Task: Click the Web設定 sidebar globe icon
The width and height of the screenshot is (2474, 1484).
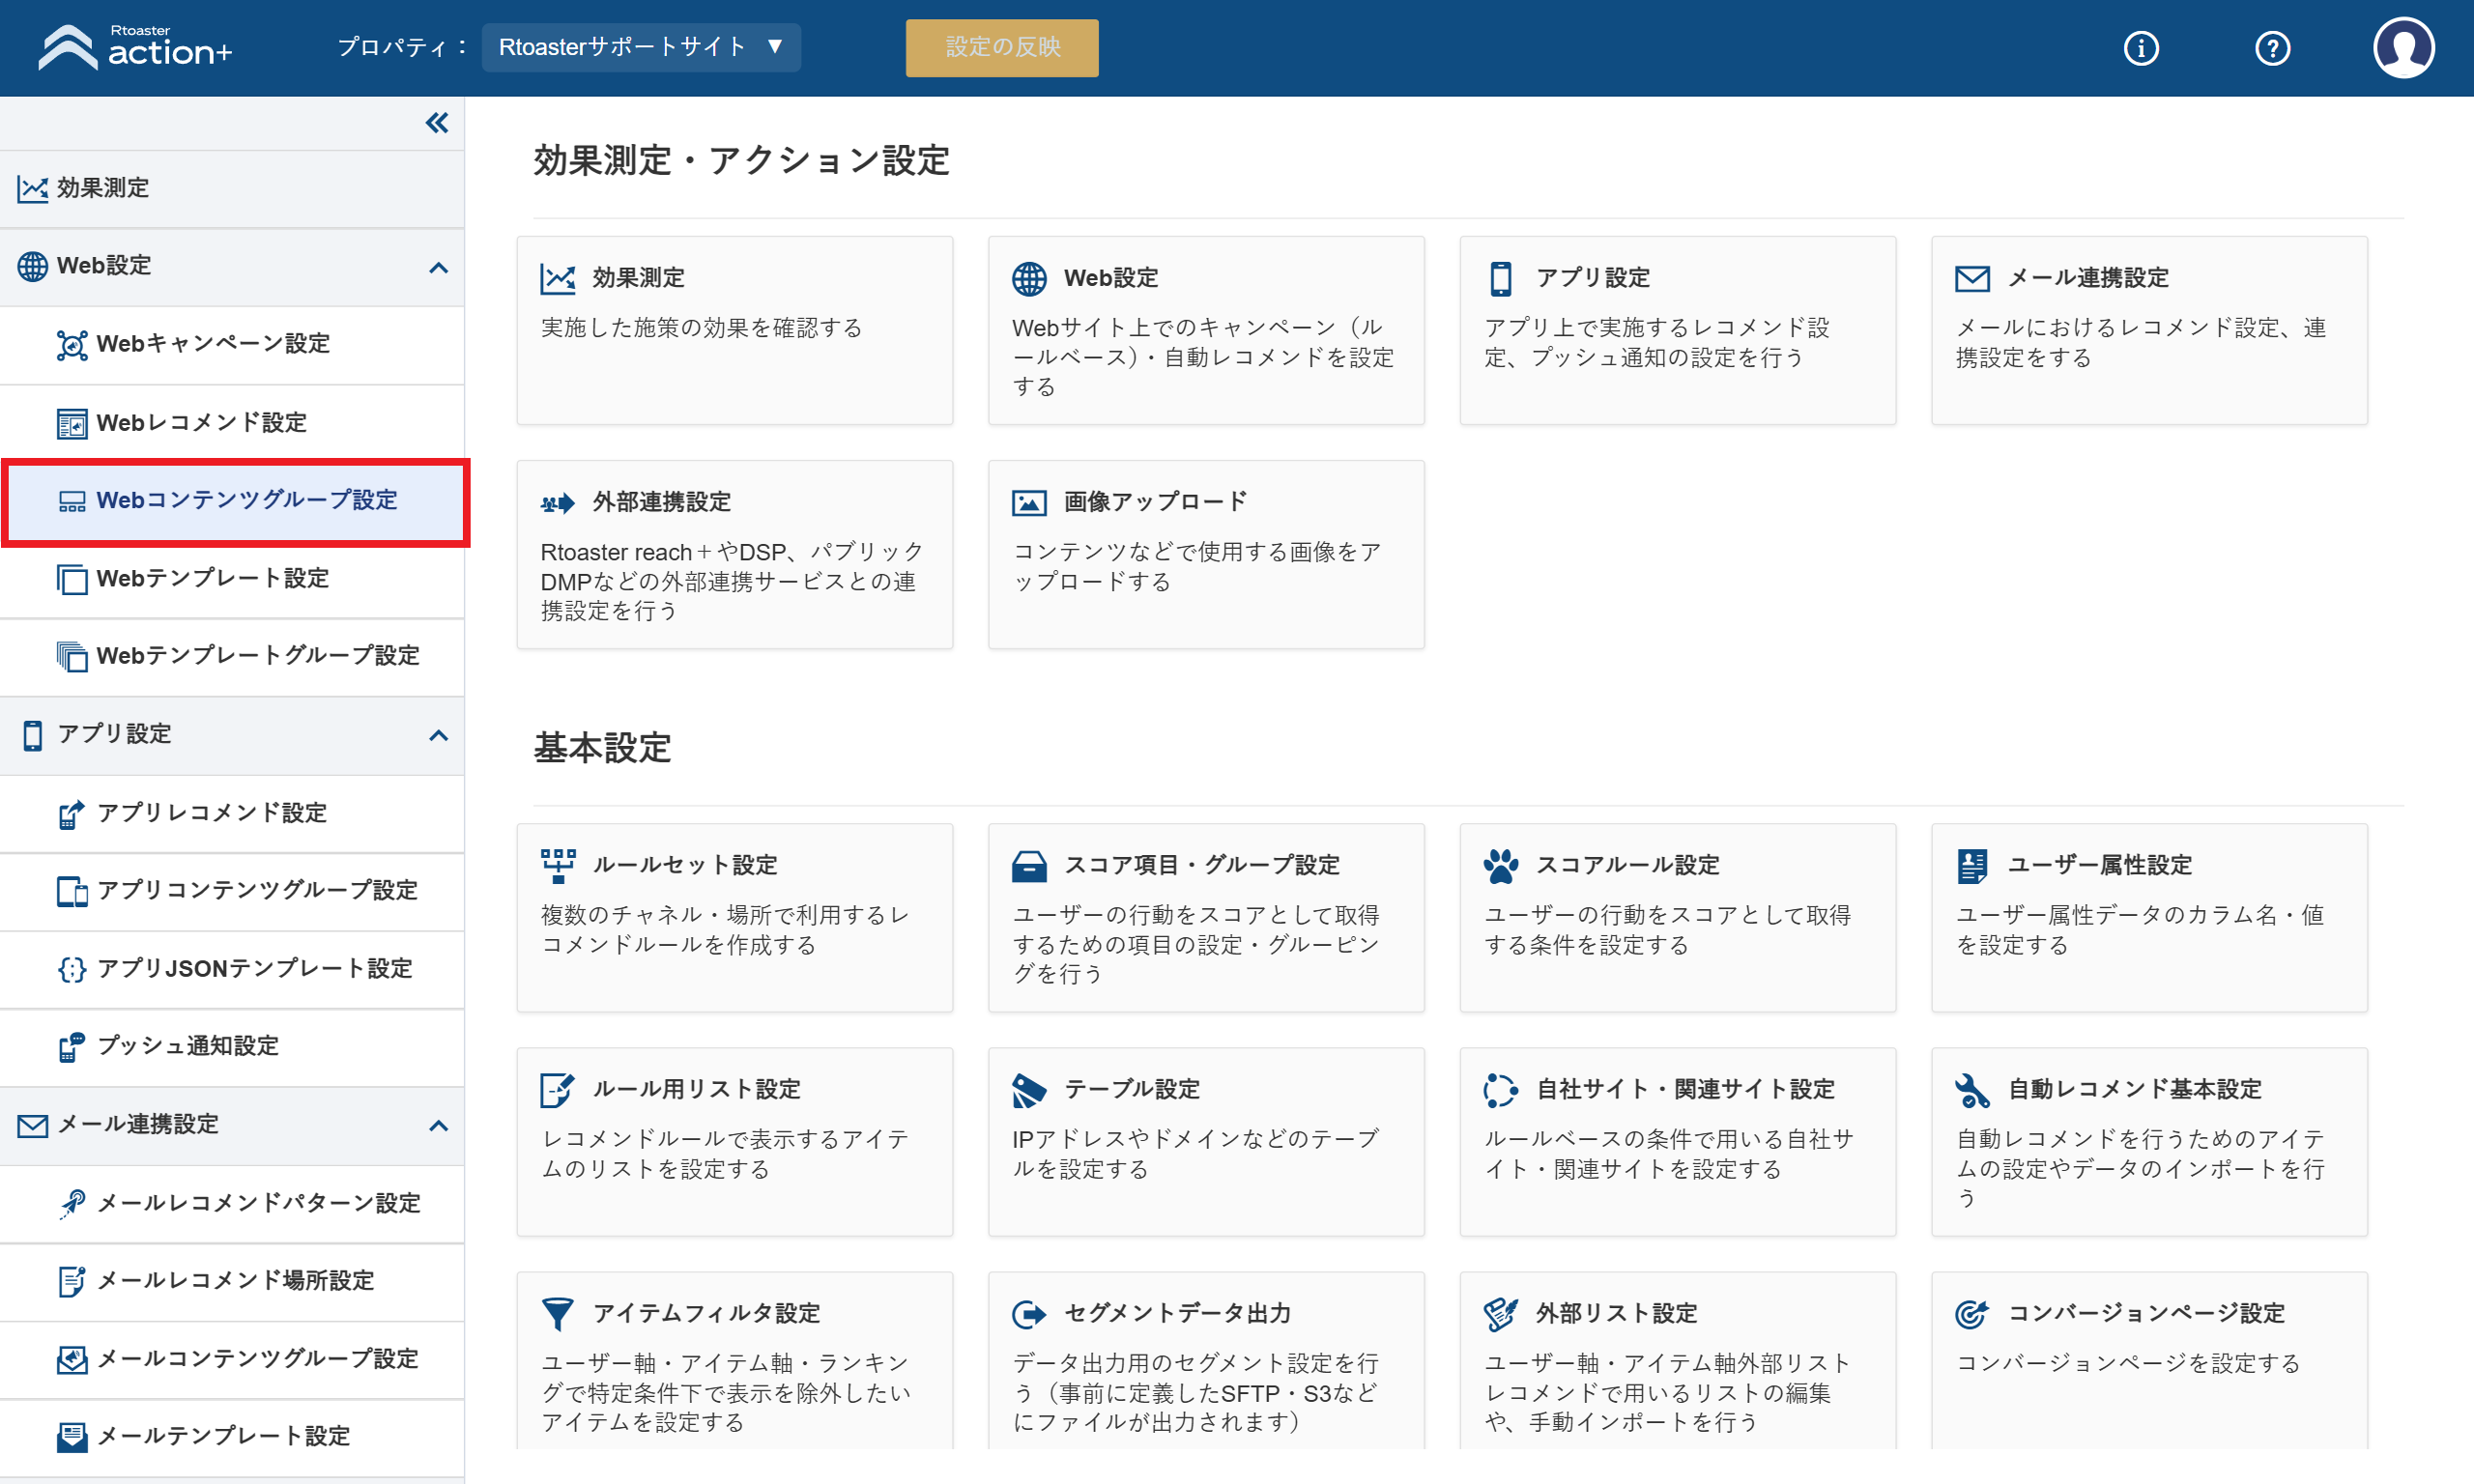Action: click(32, 266)
